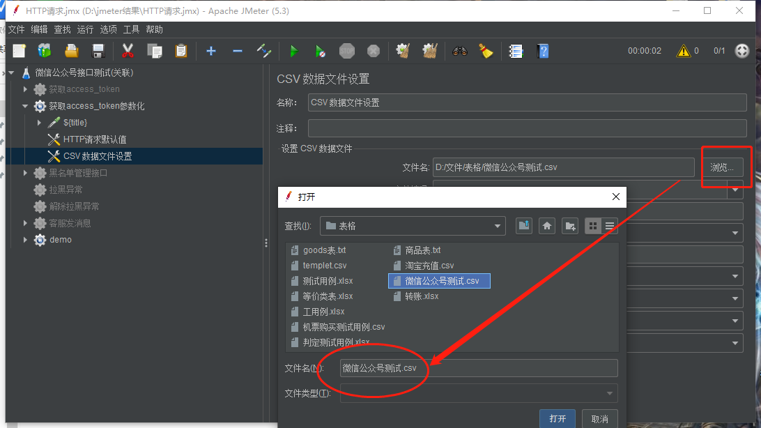761x428 pixels.
Task: Select file 机票购买测试用例.csv in dialog
Action: pos(338,327)
